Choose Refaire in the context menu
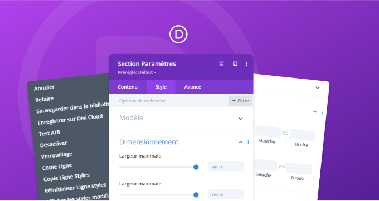The image size is (379, 201). click(x=44, y=99)
